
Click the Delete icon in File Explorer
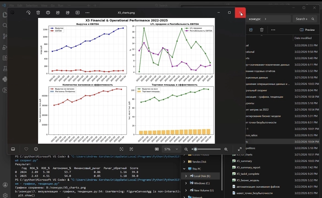[x=262, y=30]
